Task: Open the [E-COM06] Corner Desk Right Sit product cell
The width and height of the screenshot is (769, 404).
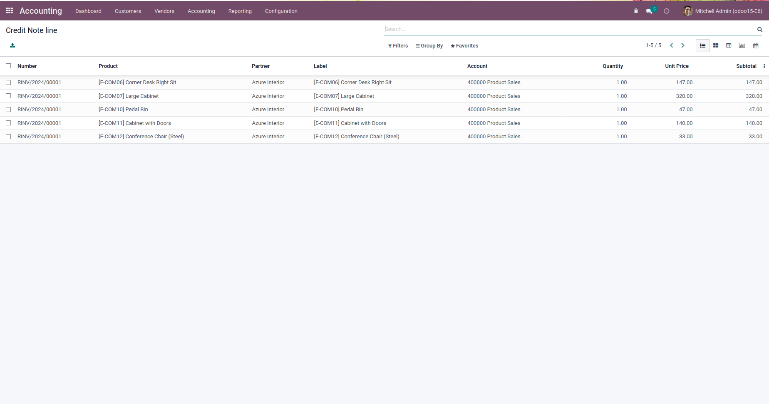Action: tap(137, 82)
